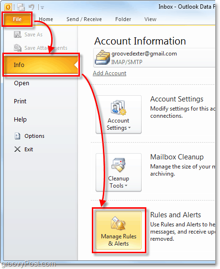Image resolution: width=220 pixels, height=269 pixels.
Task: Switch to the Folder tab
Action: pyautogui.click(x=123, y=19)
